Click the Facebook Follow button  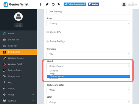94,4
